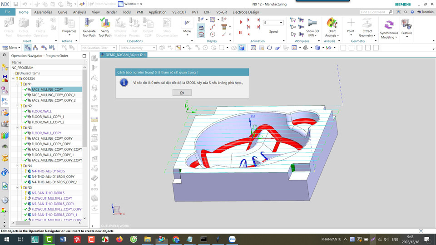Collapse the N2 group node
This screenshot has width=436, height=245.
(x=17, y=106)
